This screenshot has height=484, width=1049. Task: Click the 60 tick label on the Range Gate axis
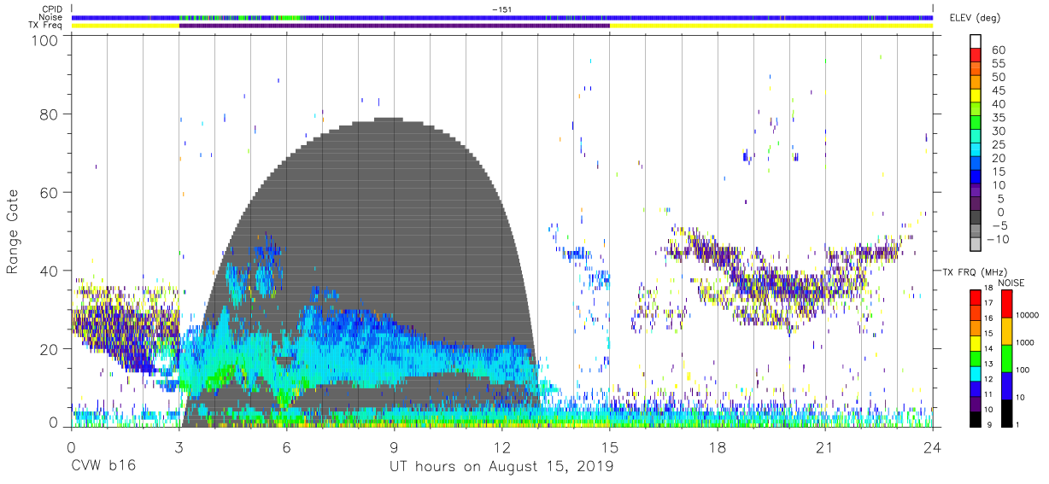click(x=50, y=192)
